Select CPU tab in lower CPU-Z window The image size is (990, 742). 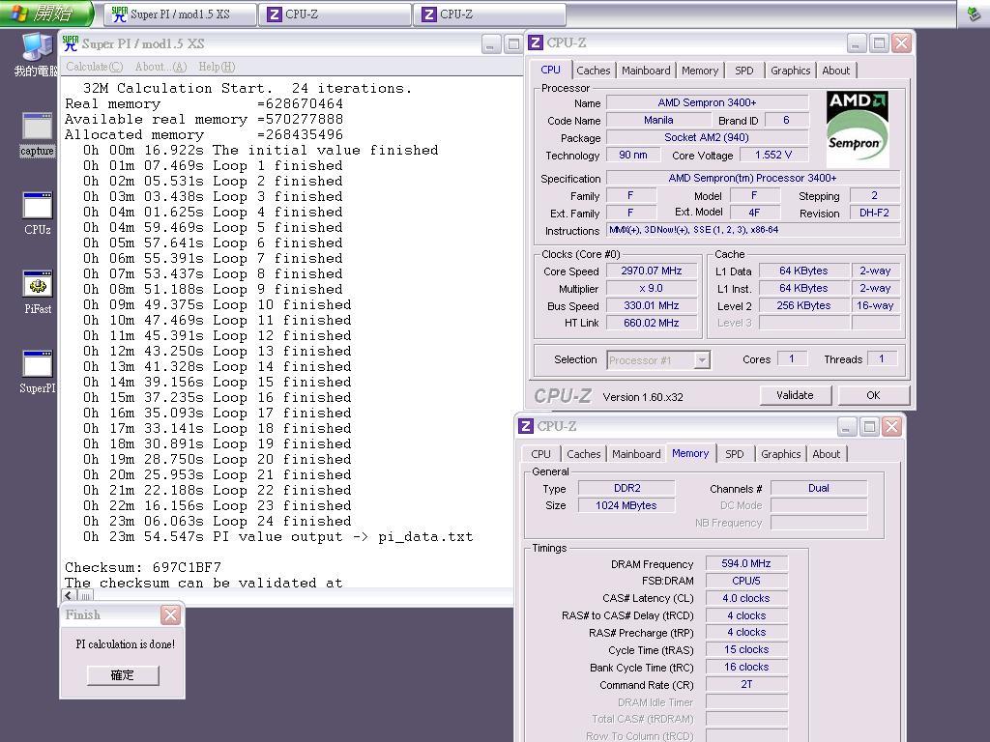click(540, 454)
